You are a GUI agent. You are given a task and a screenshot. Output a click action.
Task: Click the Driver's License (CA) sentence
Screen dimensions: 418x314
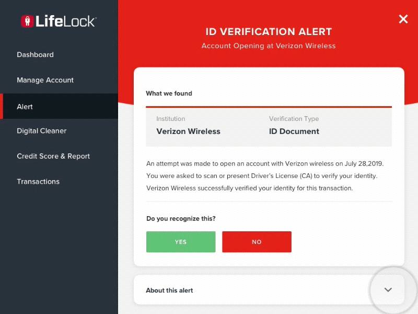point(262,176)
